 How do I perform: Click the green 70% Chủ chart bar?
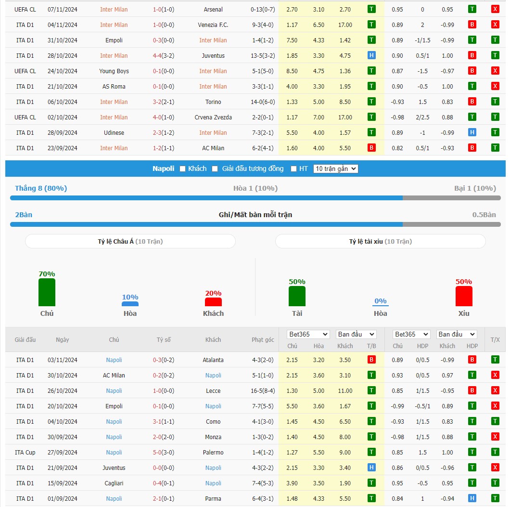click(47, 292)
